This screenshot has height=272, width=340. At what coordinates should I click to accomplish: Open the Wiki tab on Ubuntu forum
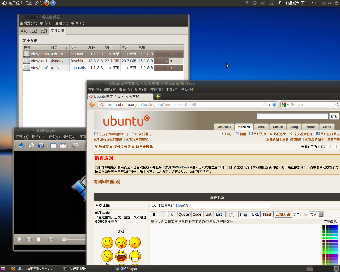(x=261, y=127)
